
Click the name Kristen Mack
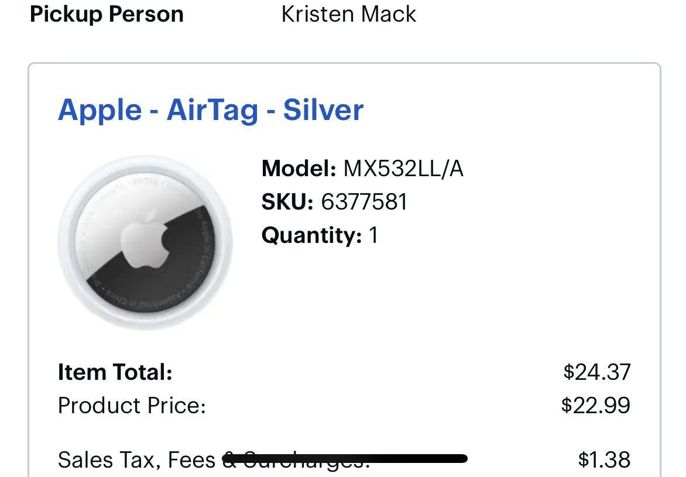348,14
